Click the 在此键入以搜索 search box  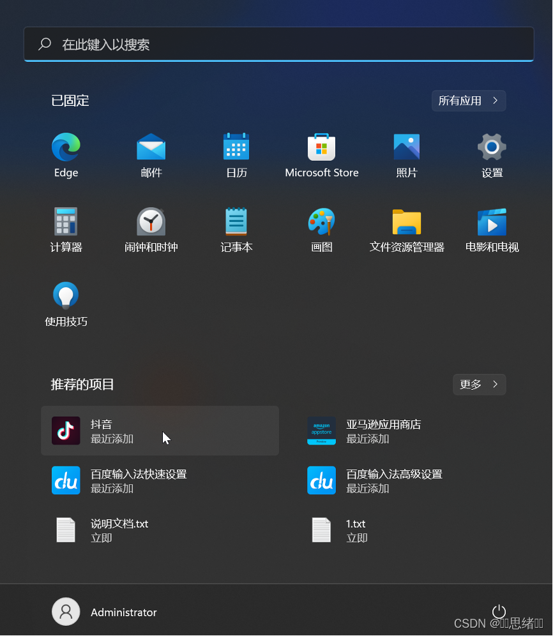[x=279, y=44]
